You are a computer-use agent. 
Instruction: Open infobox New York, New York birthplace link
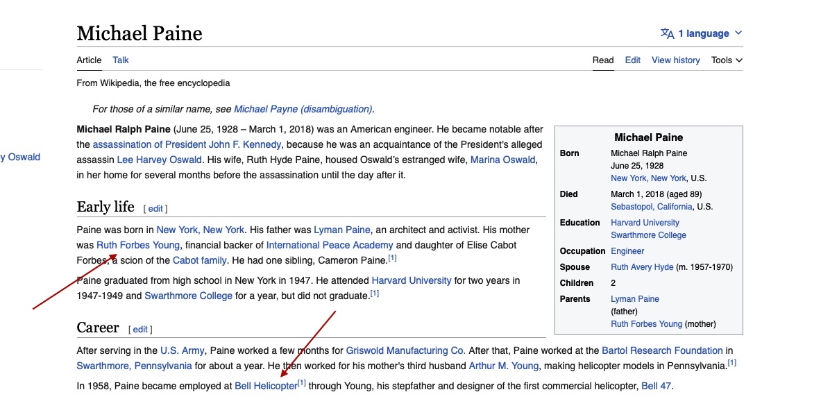click(x=648, y=178)
